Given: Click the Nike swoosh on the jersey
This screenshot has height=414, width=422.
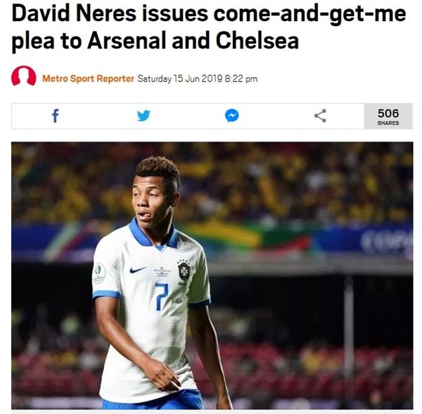Looking at the screenshot, I should (x=138, y=270).
